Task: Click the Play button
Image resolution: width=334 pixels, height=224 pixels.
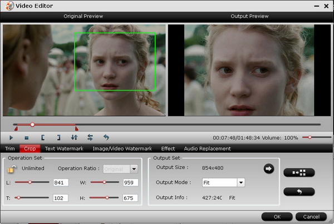Action: 11,138
